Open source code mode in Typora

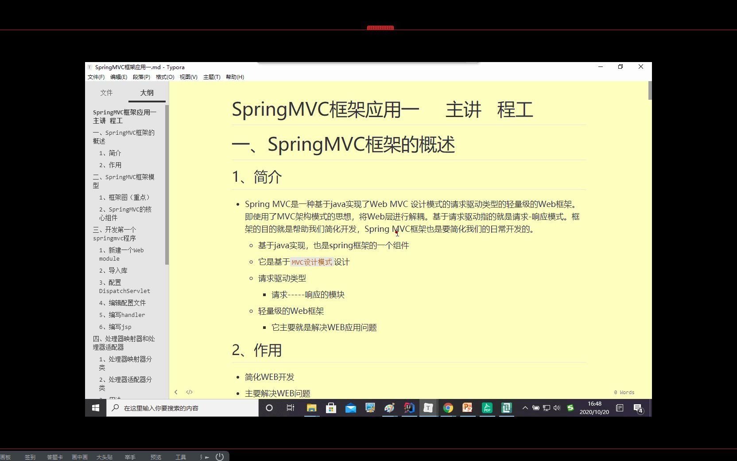click(x=189, y=392)
